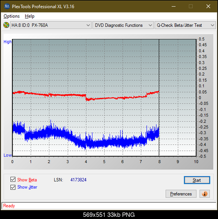Expand the DVD Diagnostic Functions dropdown

tap(123, 25)
